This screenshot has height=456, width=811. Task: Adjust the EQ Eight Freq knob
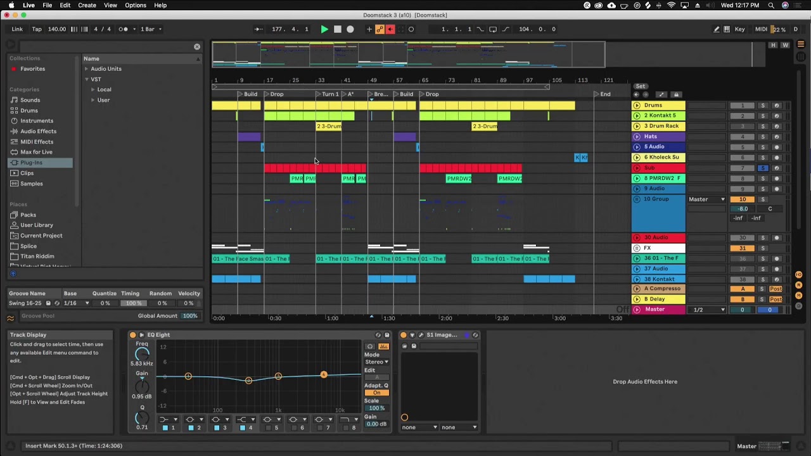pyautogui.click(x=142, y=353)
